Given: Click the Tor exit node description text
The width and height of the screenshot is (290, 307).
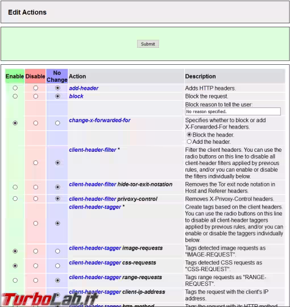Looking at the screenshot, I should pos(230,188).
